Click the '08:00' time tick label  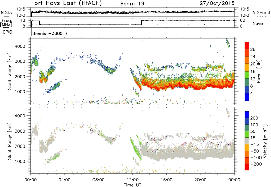coord(99,180)
